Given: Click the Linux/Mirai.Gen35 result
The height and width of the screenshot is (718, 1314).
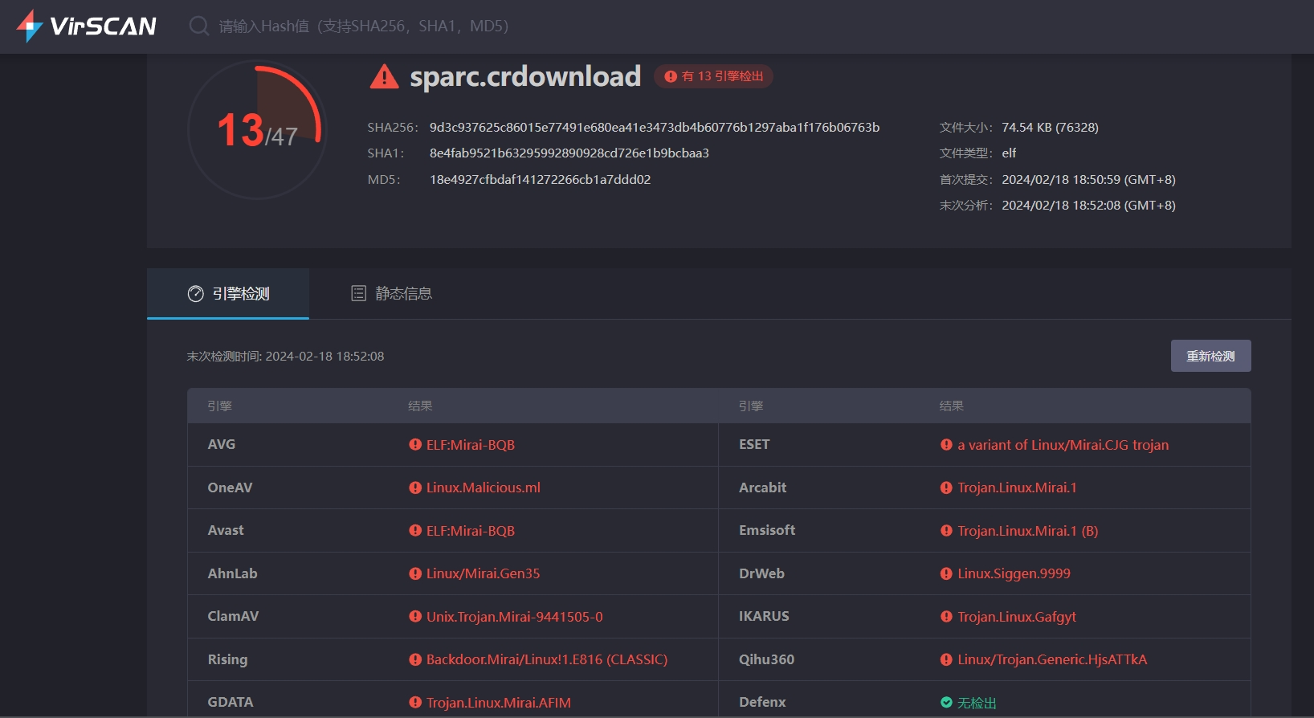Looking at the screenshot, I should (x=483, y=573).
